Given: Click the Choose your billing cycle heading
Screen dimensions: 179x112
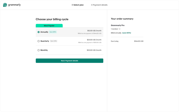Looking at the screenshot, I should pos(52,19).
